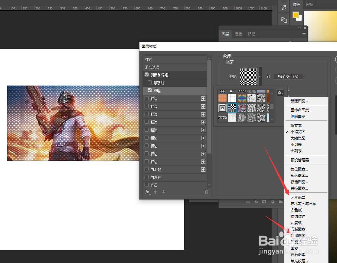Screen dimensions: 337x263
Task: Enable the 内阴影 checkbox
Action: [x=147, y=169]
